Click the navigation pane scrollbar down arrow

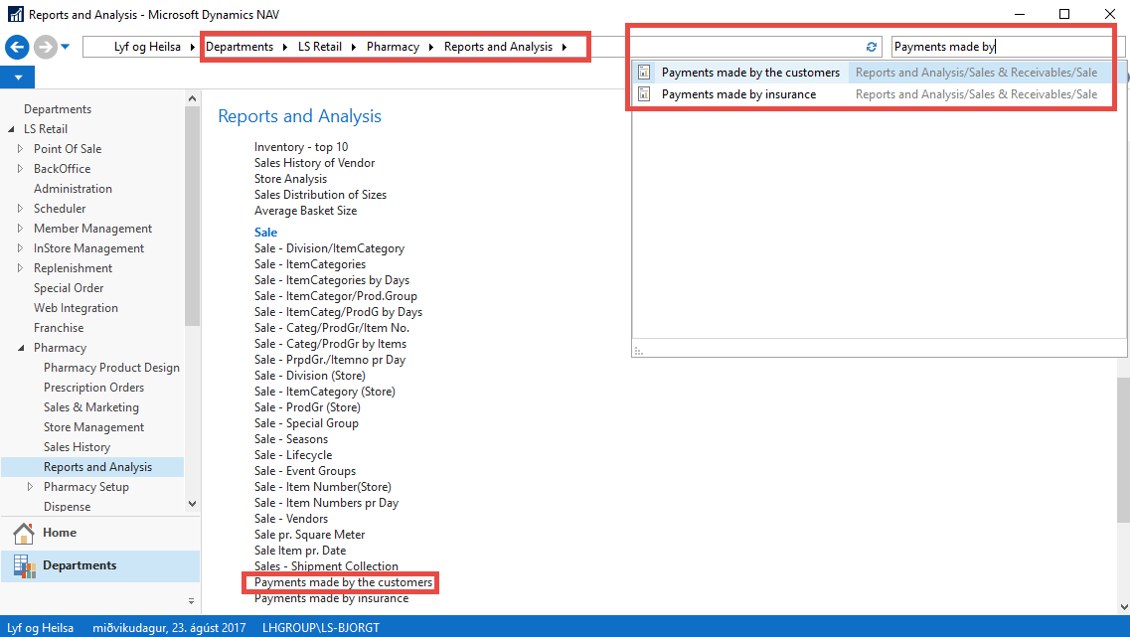pos(192,504)
